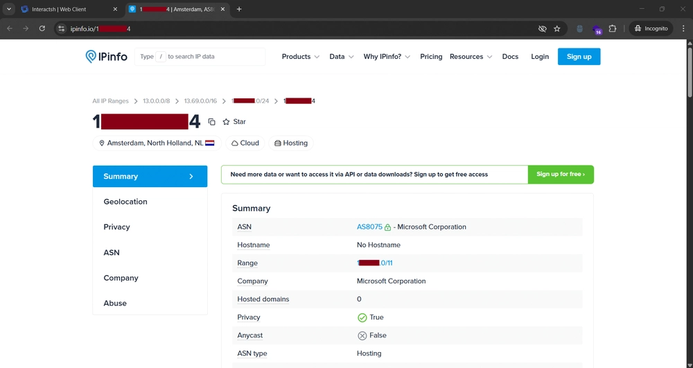Click the Company value Microsoft Corporation
The height and width of the screenshot is (368, 693).
[391, 281]
